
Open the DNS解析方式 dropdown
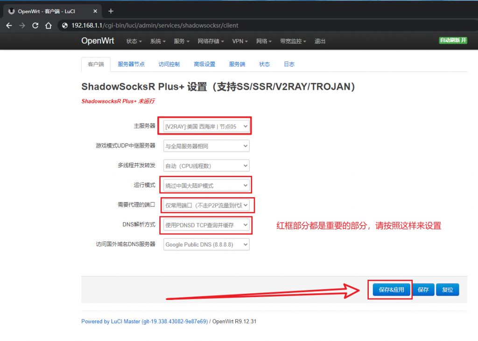coord(206,225)
